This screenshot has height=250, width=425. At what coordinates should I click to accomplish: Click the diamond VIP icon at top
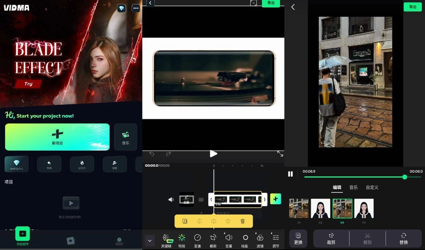[121, 8]
